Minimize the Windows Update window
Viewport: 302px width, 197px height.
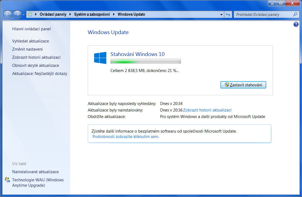[272, 3]
